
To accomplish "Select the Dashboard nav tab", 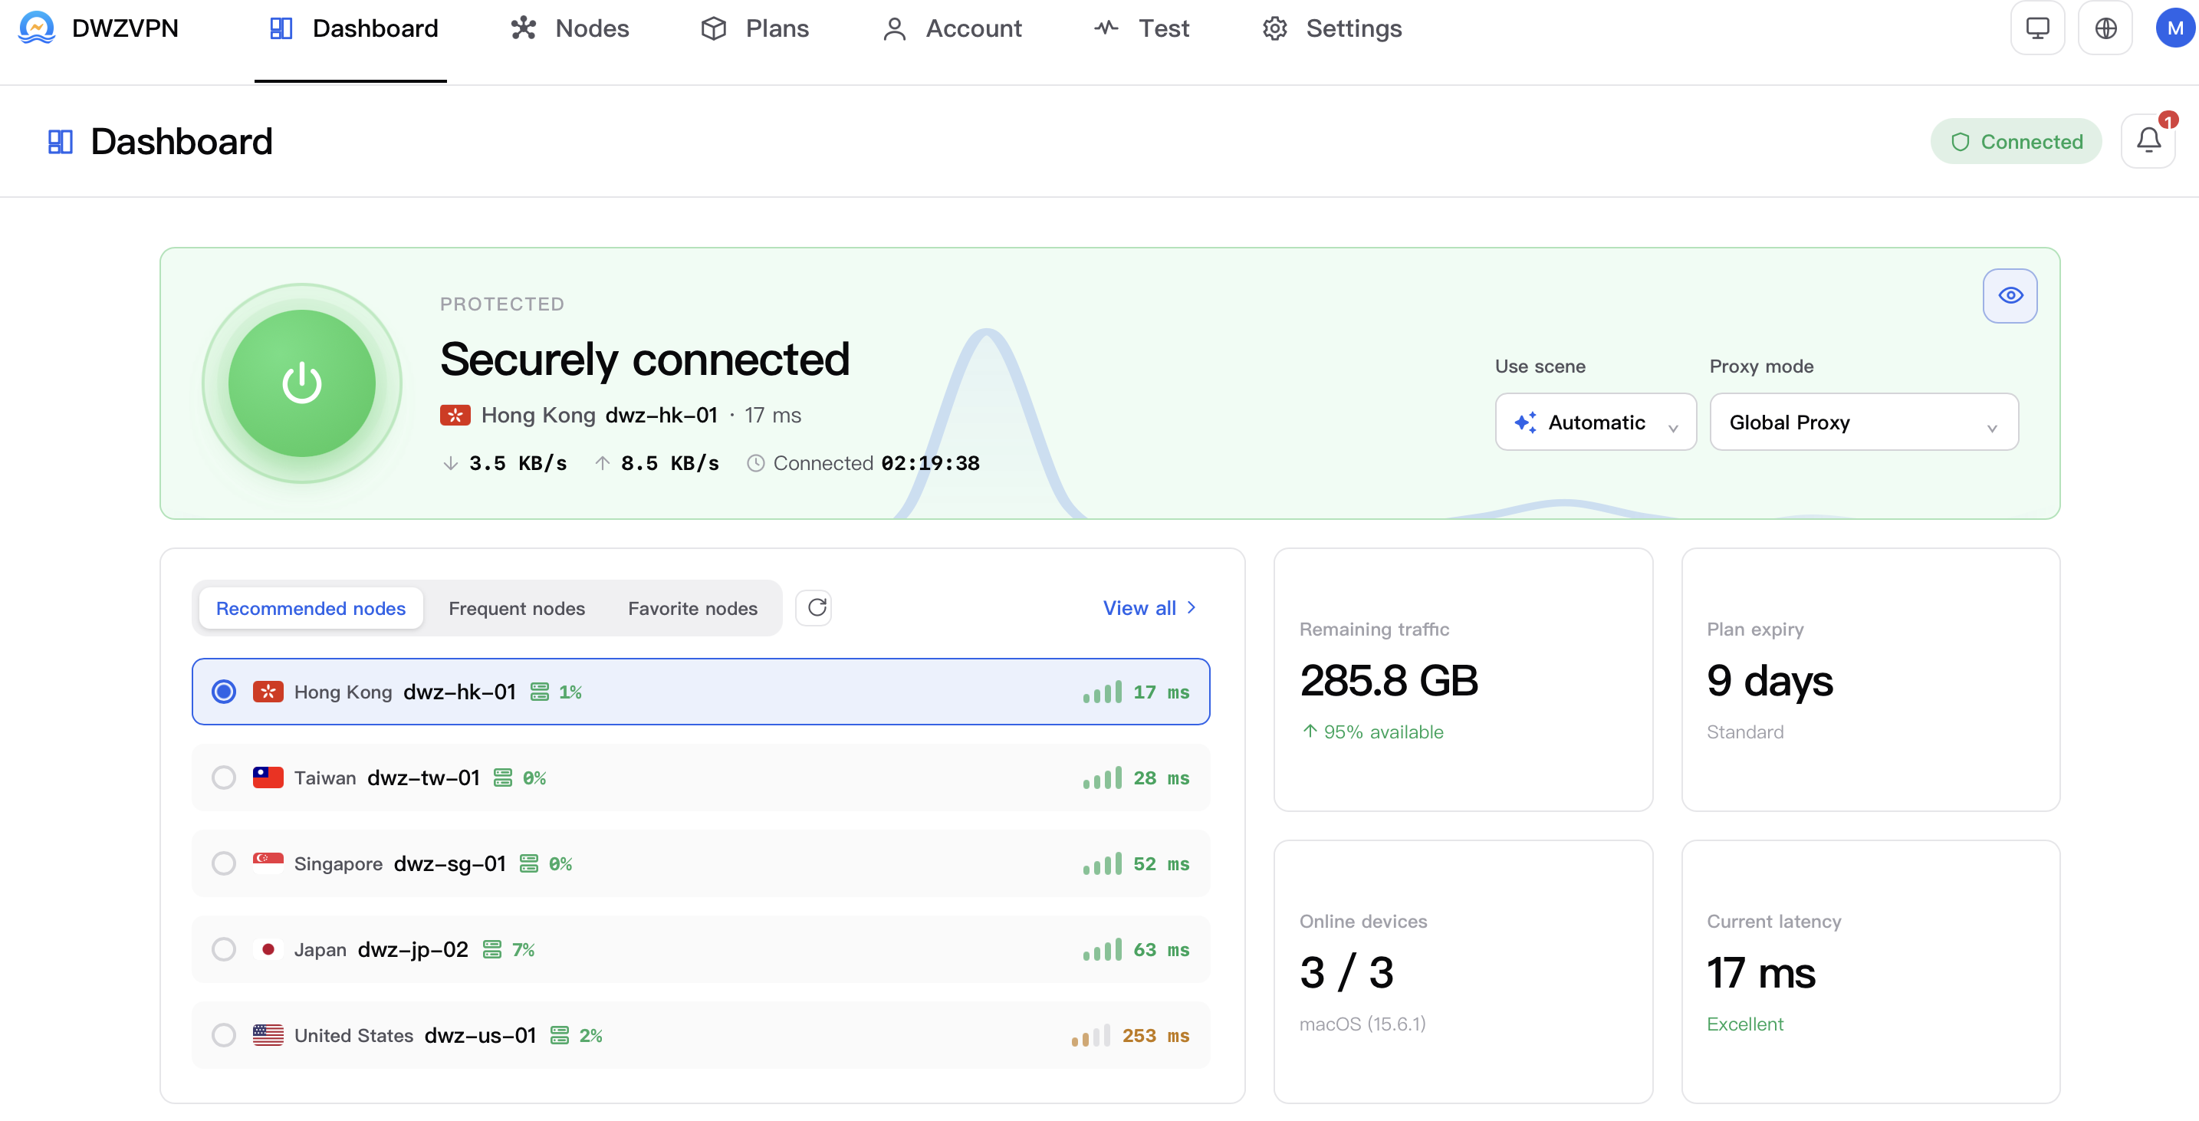I will click(x=351, y=28).
